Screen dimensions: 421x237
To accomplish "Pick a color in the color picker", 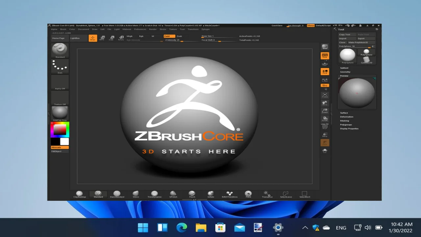I will tap(60, 130).
